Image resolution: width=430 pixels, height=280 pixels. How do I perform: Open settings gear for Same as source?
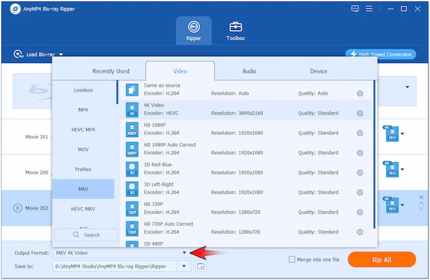tap(360, 93)
